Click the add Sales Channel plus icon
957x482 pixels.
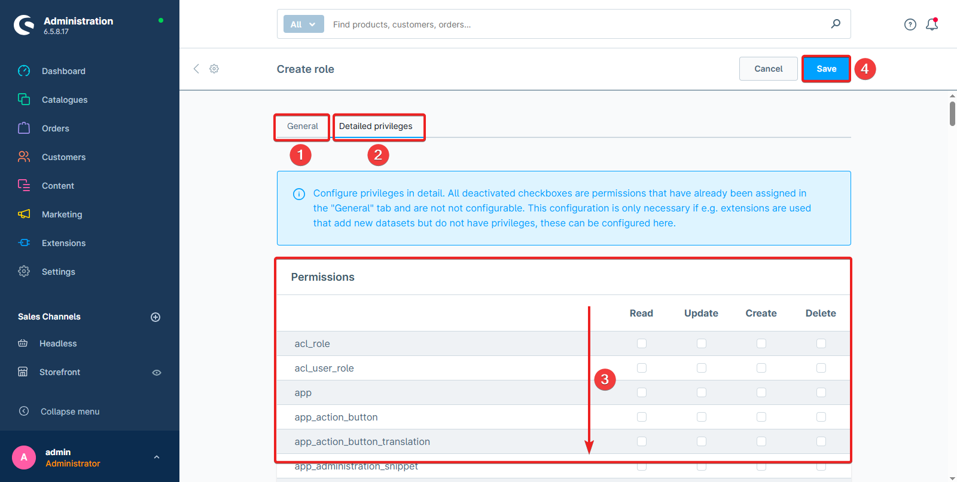click(156, 317)
